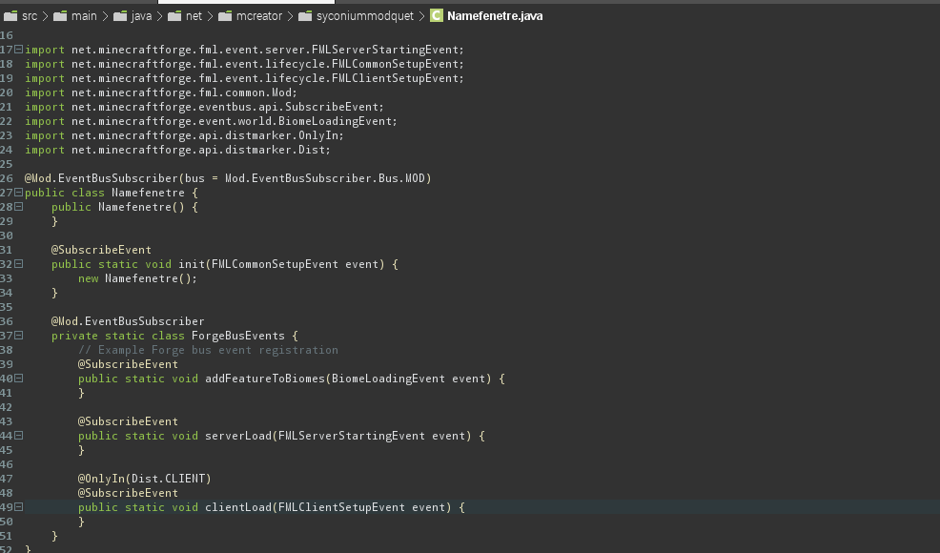The width and height of the screenshot is (940, 553).
Task: Click the mcreator folder icon in breadcrumb
Action: tap(225, 16)
